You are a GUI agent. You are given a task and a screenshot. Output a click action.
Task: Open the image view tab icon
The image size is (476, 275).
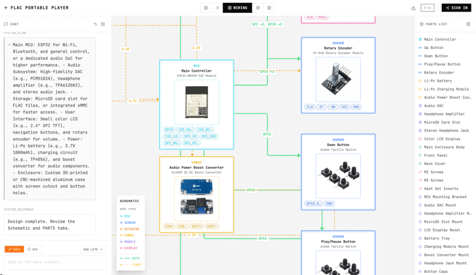pos(206,8)
